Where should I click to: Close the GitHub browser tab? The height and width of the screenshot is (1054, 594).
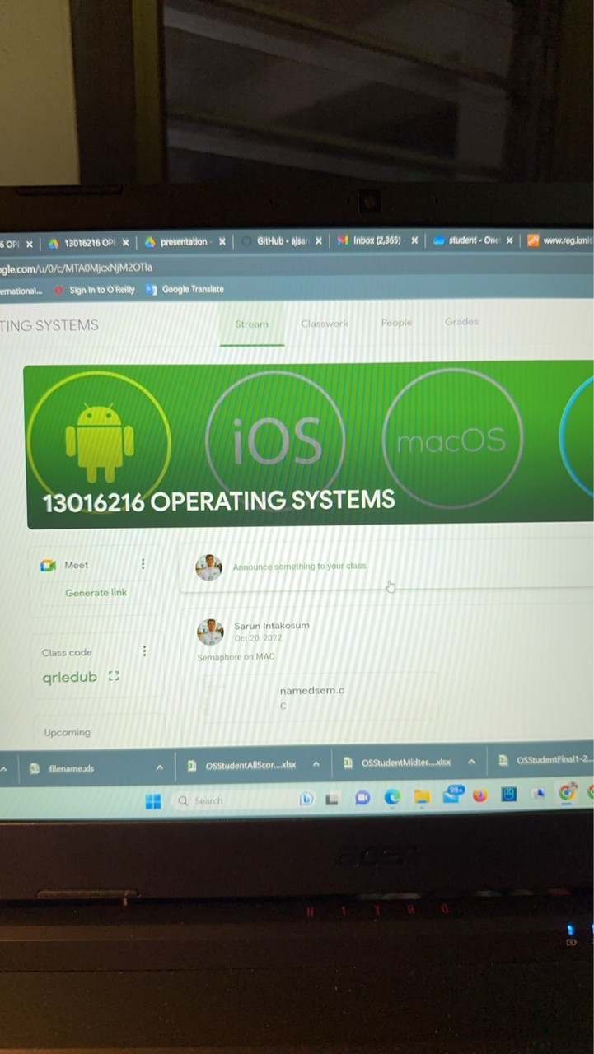tap(319, 241)
